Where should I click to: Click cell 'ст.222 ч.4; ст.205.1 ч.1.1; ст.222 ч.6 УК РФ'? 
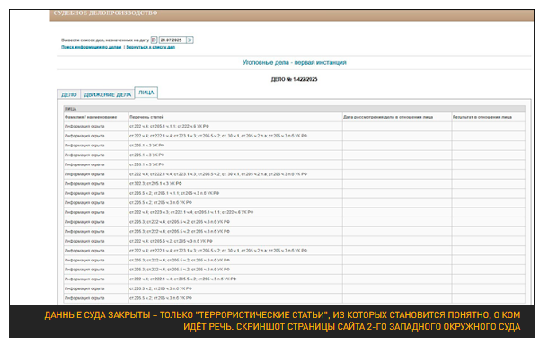coord(235,127)
